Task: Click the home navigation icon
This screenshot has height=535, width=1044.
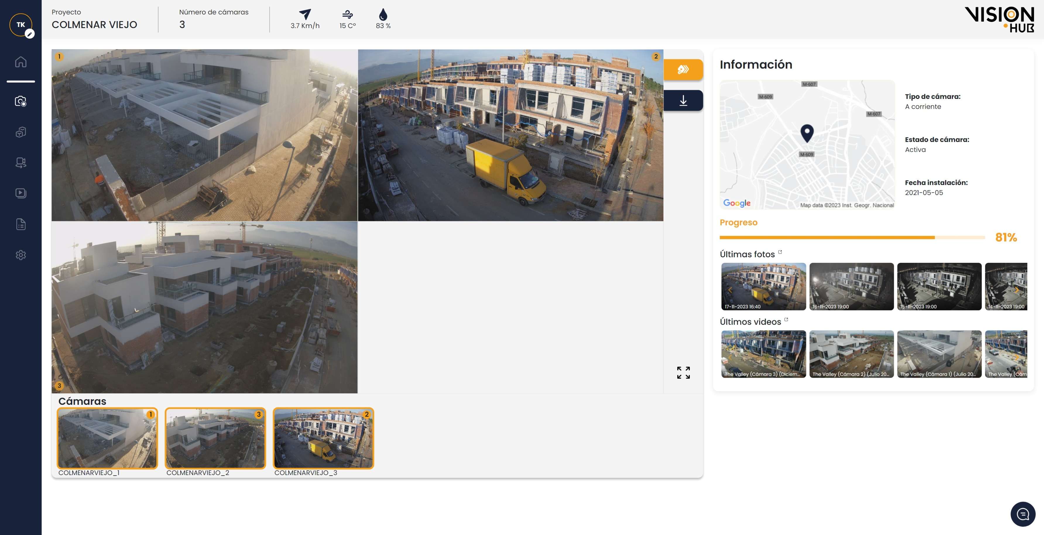Action: click(x=20, y=64)
